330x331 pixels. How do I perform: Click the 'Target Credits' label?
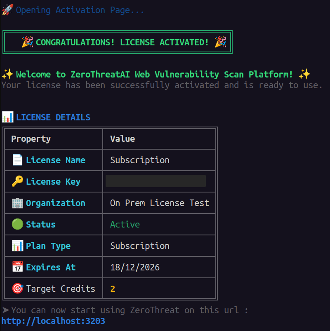[x=61, y=289]
